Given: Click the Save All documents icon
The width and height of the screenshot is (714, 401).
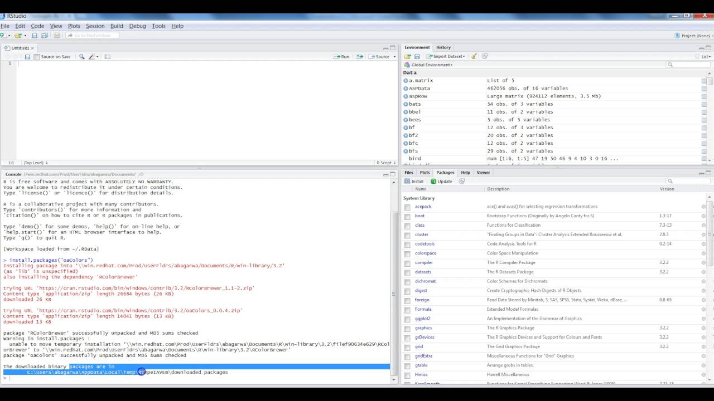Looking at the screenshot, I should point(45,36).
